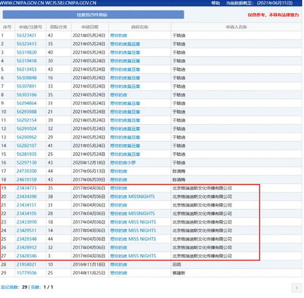Click the help link in top header
The width and height of the screenshot is (304, 298).
click(x=215, y=3)
